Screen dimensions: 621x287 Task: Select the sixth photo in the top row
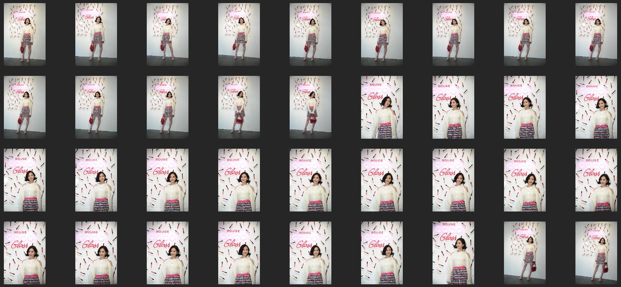pyautogui.click(x=382, y=35)
